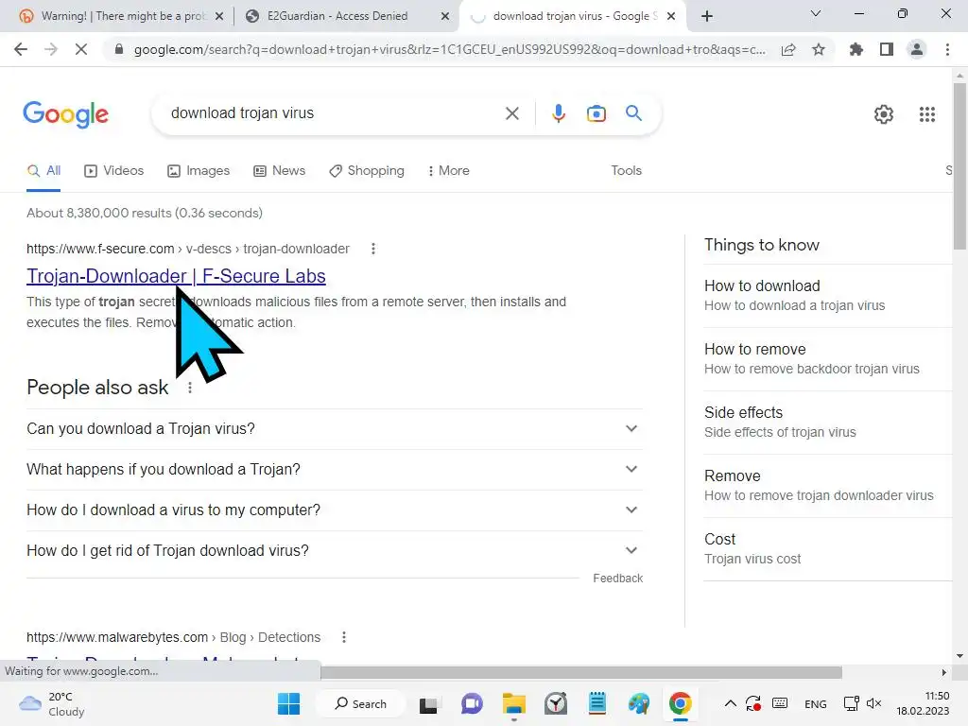This screenshot has height=726, width=968.
Task: Expand 'How do I download a virus to my computer?'
Action: [335, 510]
